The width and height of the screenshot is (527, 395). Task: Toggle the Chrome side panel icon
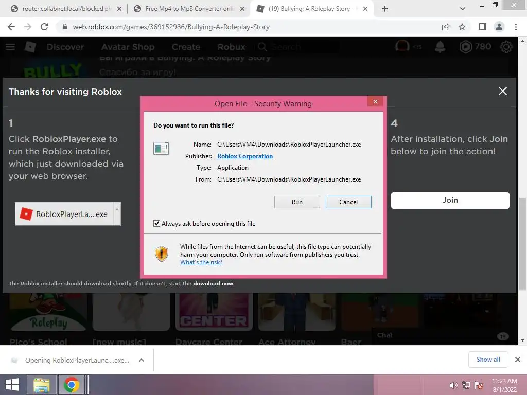[482, 27]
